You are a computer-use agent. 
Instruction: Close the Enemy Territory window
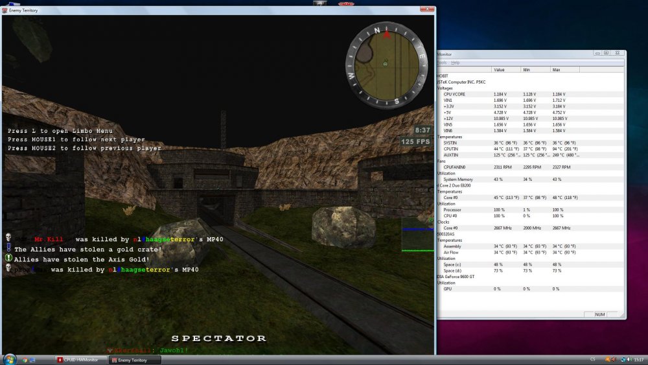click(427, 9)
